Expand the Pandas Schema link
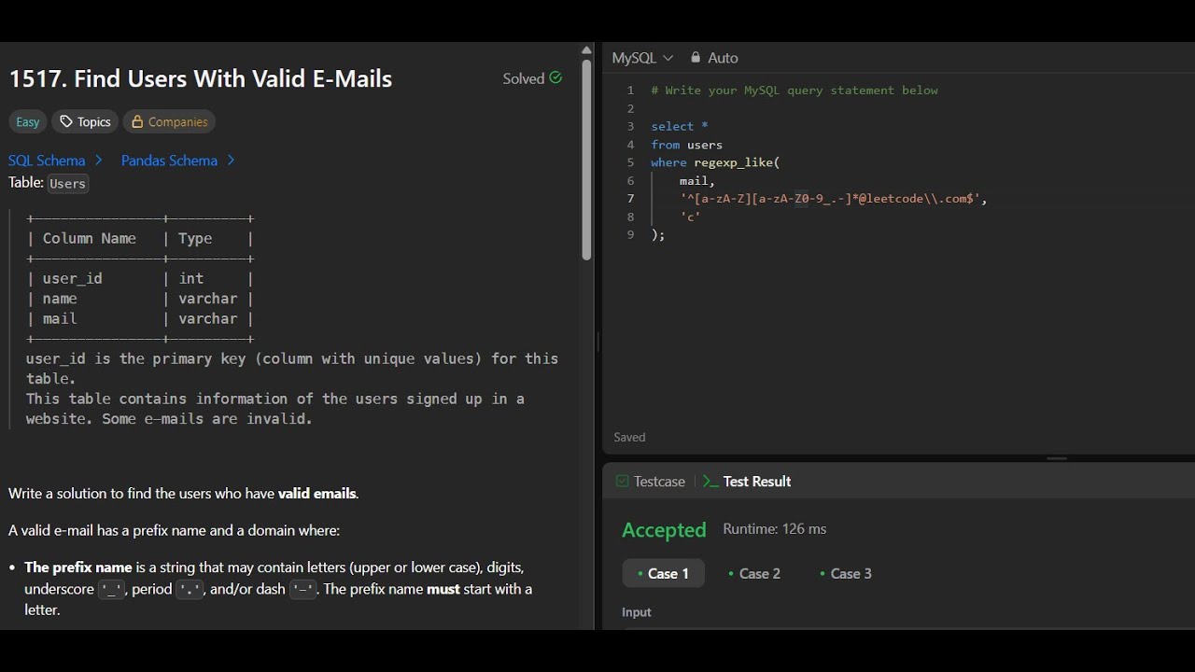 [177, 161]
